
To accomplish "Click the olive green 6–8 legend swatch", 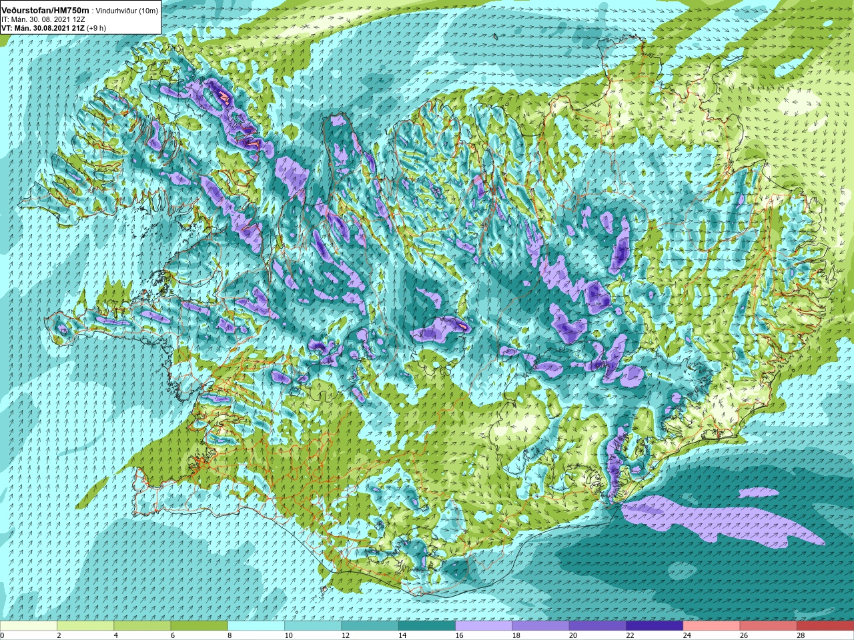I will point(199,626).
